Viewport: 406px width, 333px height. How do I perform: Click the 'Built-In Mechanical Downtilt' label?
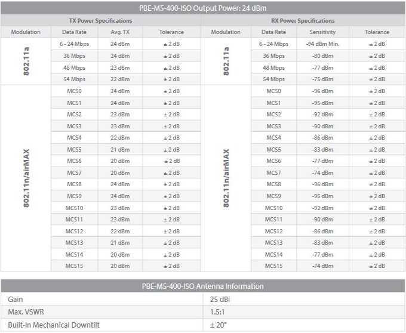coord(54,325)
